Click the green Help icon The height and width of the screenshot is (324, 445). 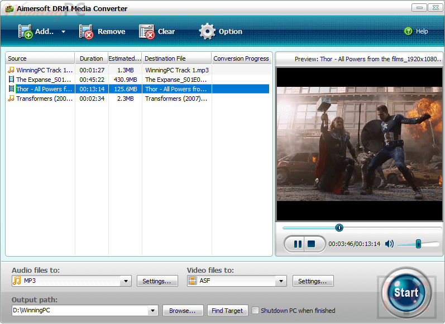[408, 31]
